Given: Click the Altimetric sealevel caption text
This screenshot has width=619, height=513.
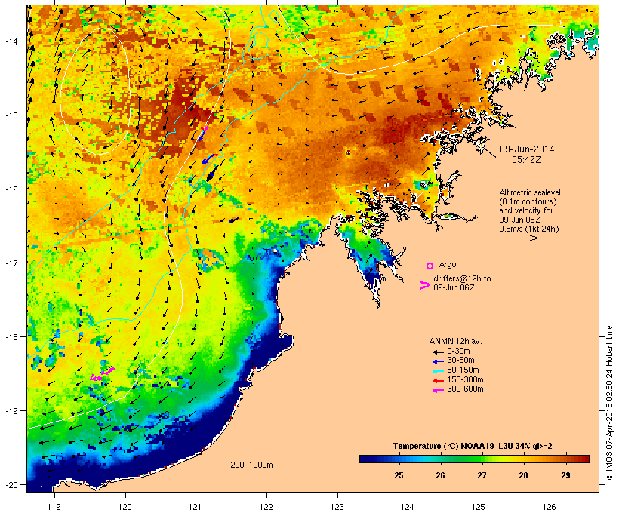Looking at the screenshot, I should click(530, 192).
